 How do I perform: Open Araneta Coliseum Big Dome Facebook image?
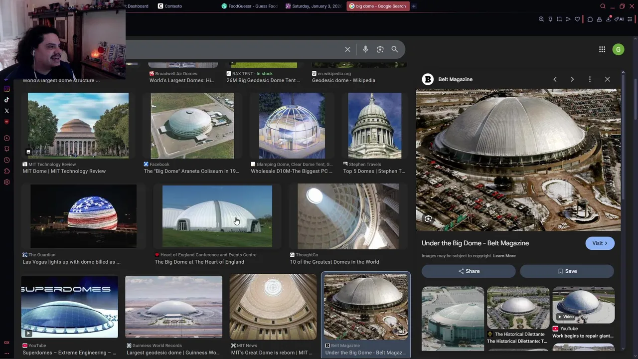(x=192, y=126)
